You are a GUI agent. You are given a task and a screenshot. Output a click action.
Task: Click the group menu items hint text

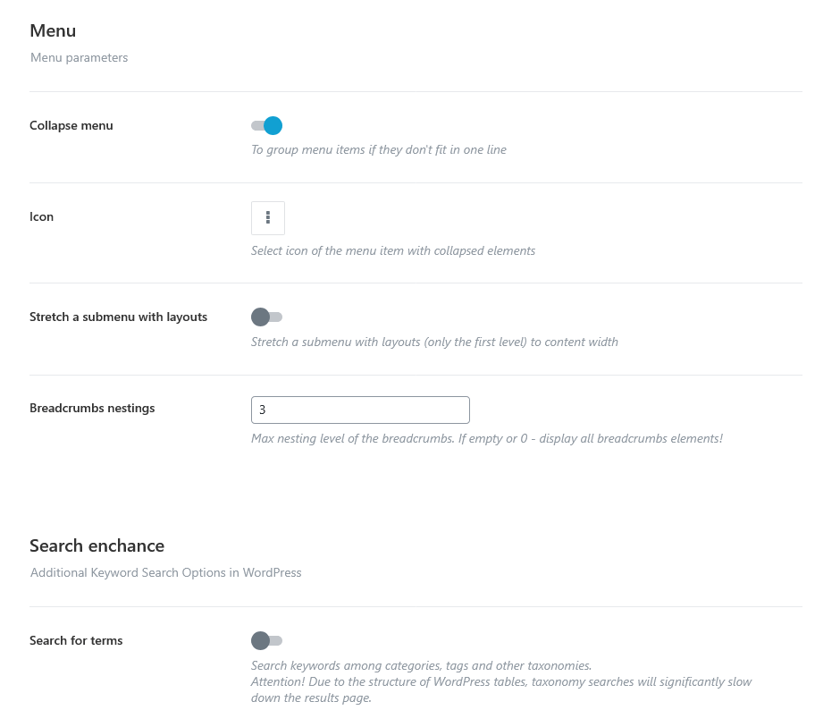(x=379, y=149)
